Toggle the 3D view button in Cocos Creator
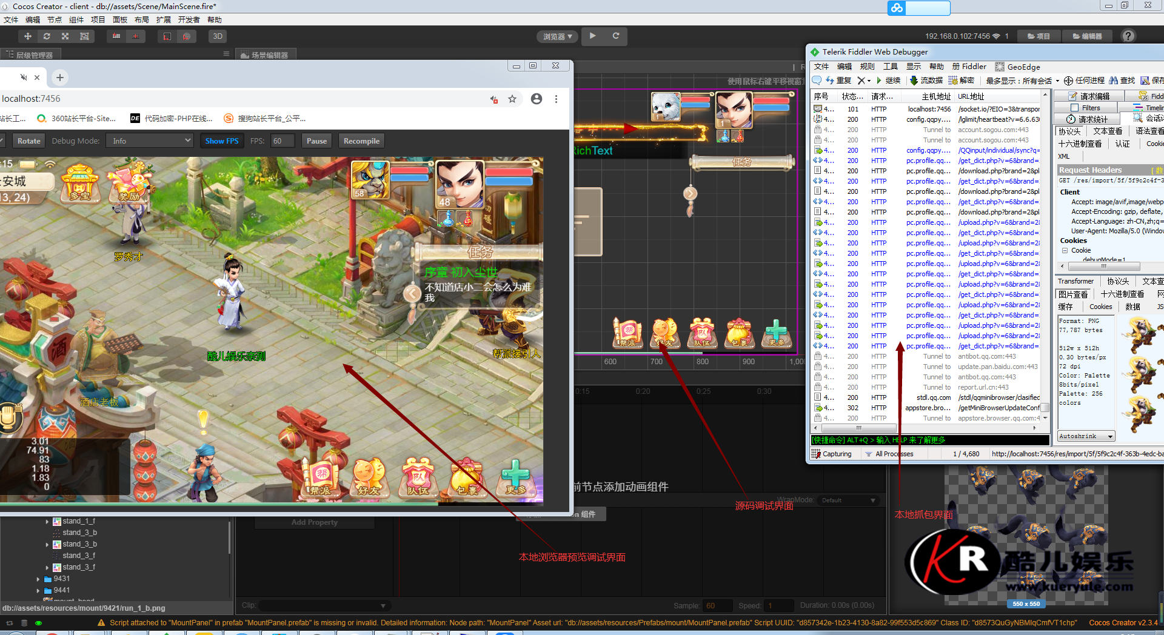The height and width of the screenshot is (635, 1164). pyautogui.click(x=218, y=36)
